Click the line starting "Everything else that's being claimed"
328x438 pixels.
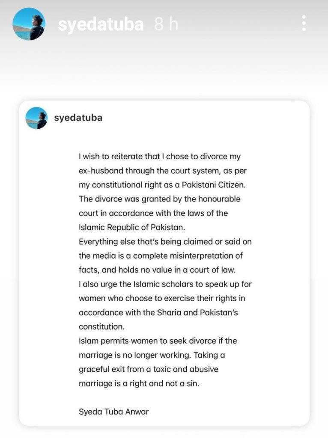(165, 242)
